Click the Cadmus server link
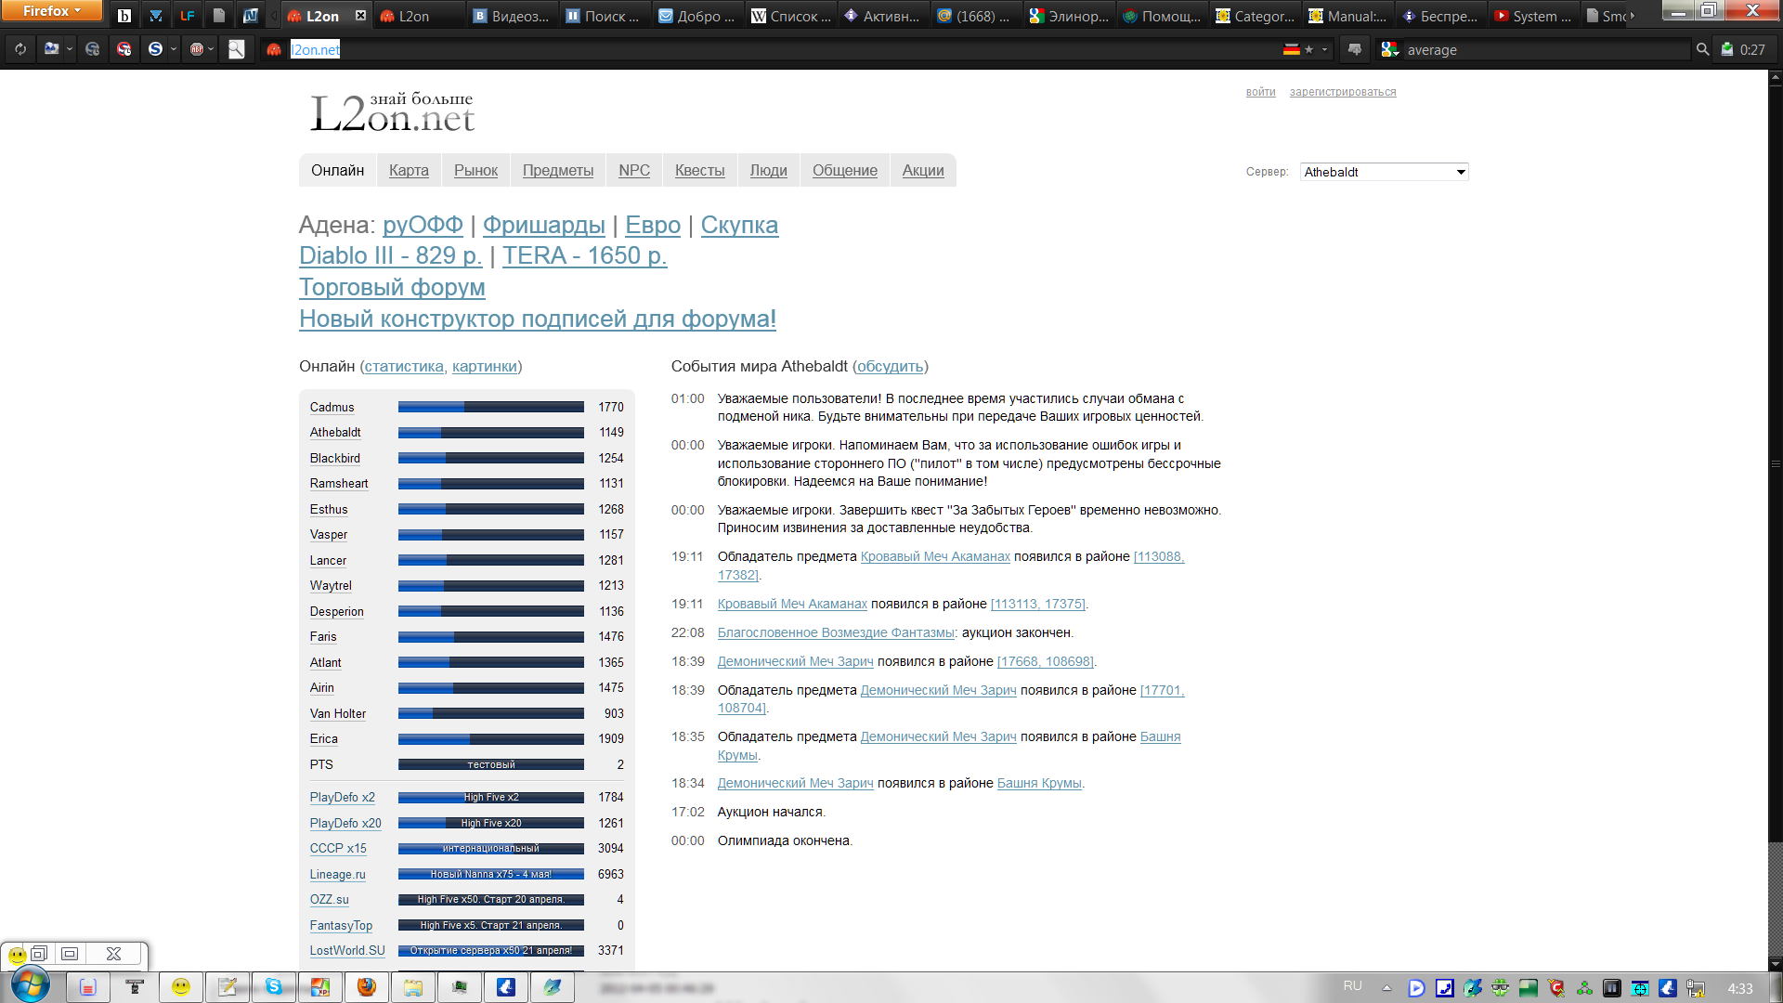The height and width of the screenshot is (1003, 1783). (332, 407)
